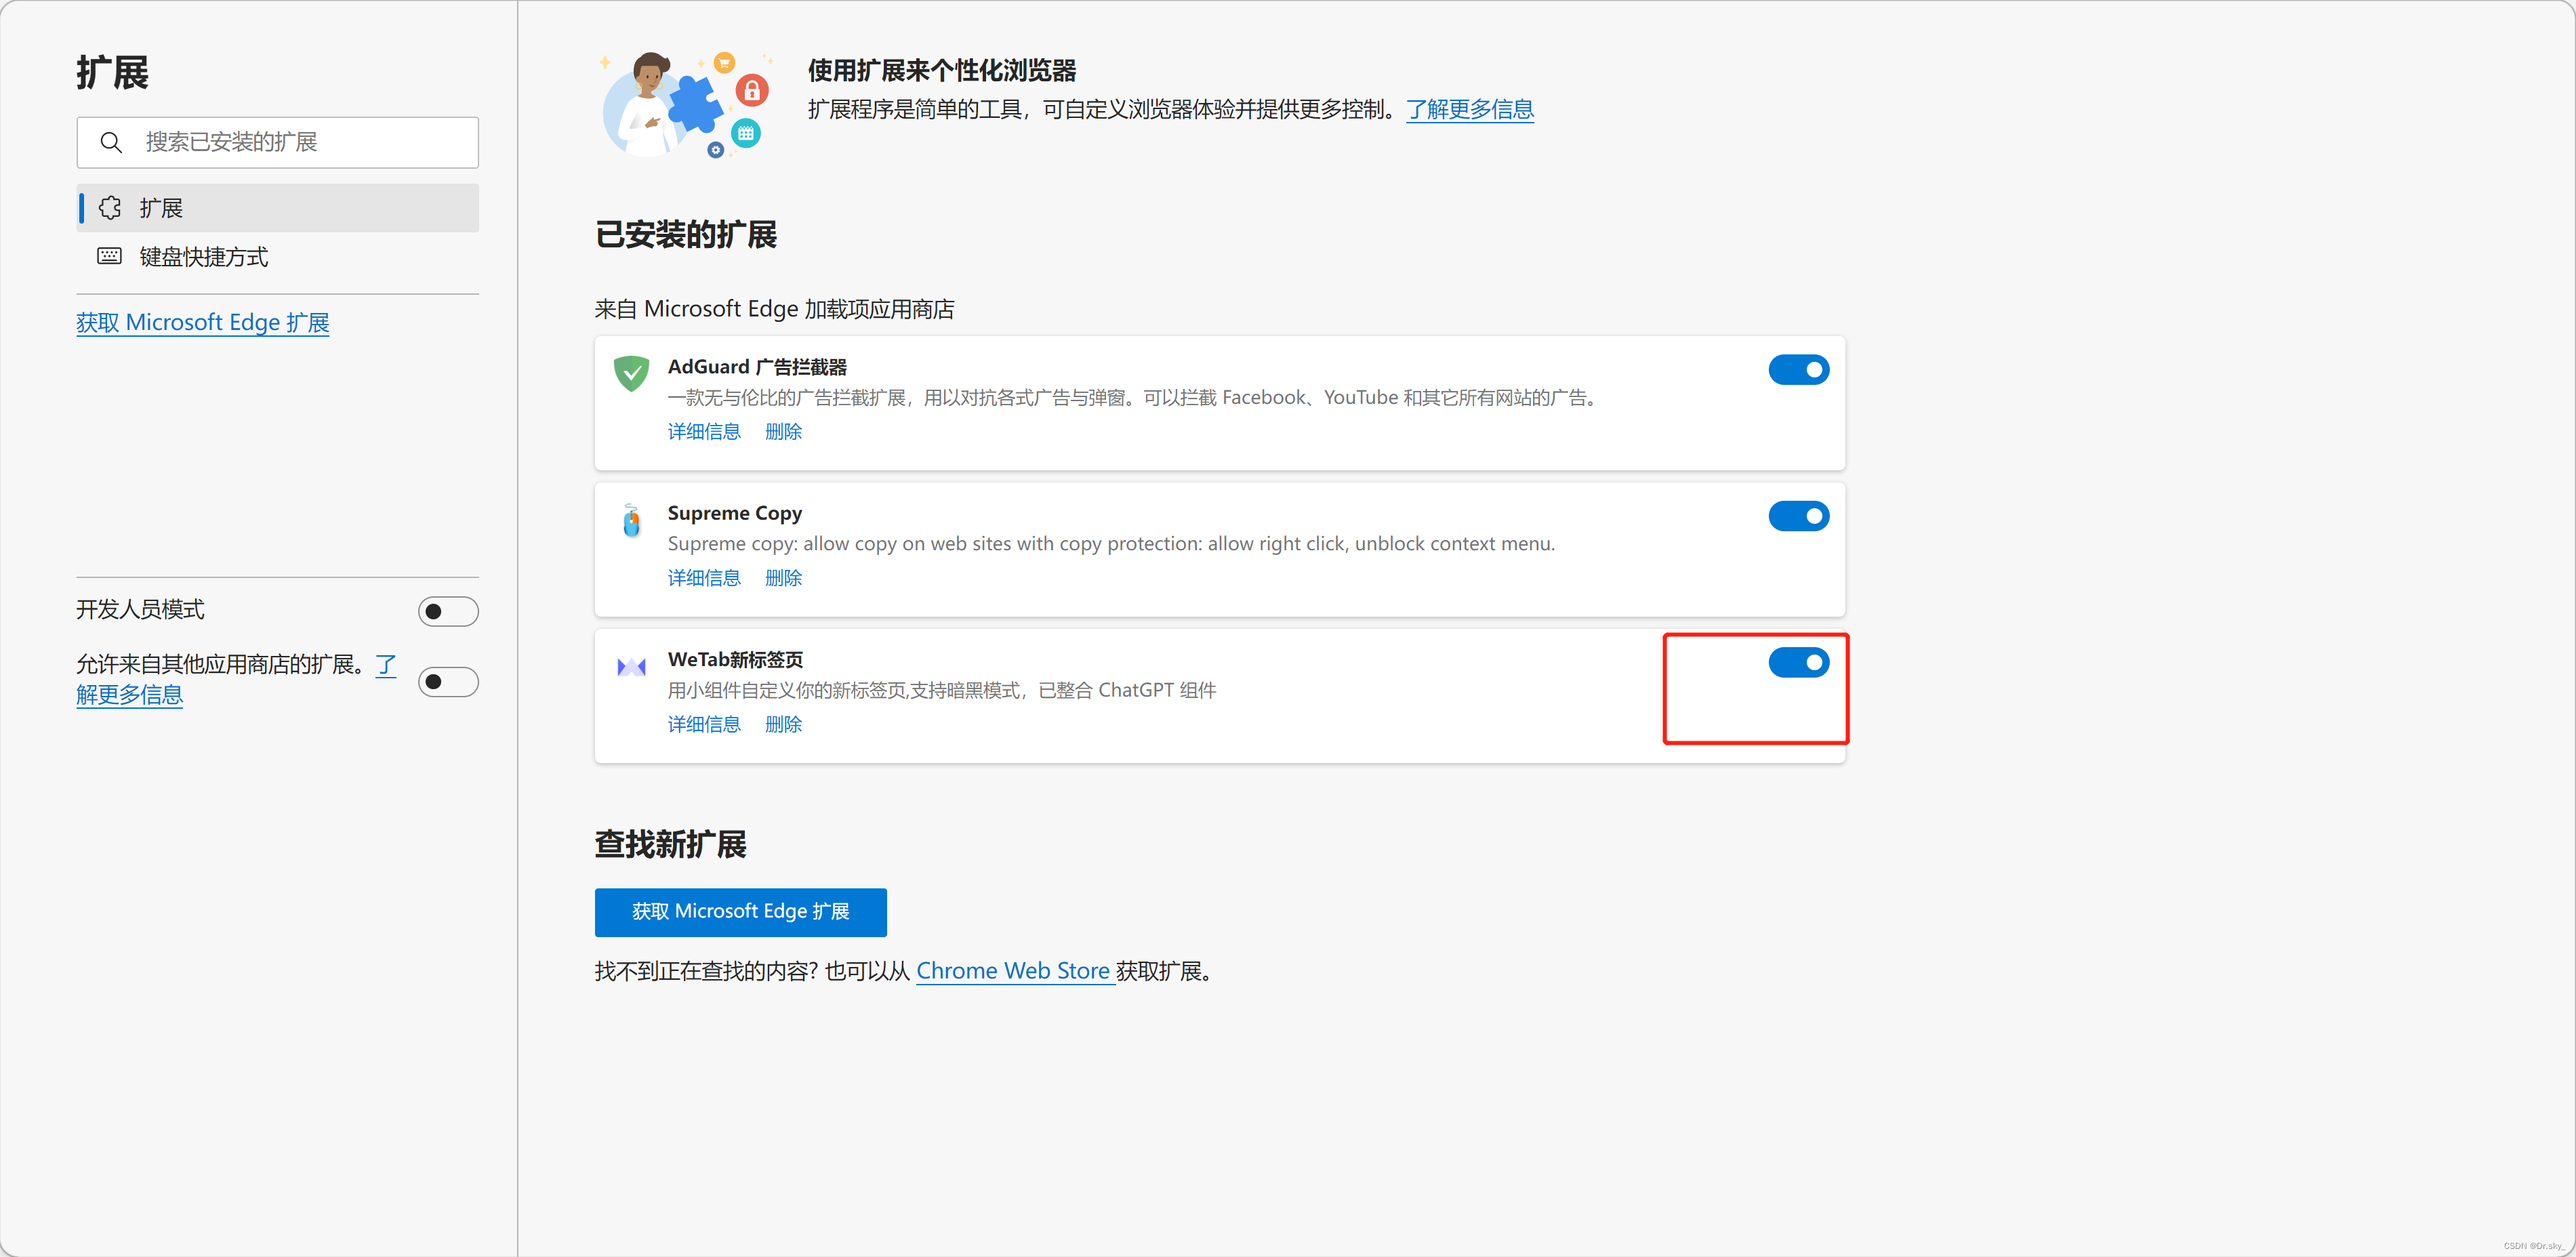The image size is (2576, 1257).
Task: Click the WeTab extension logo icon
Action: (631, 667)
